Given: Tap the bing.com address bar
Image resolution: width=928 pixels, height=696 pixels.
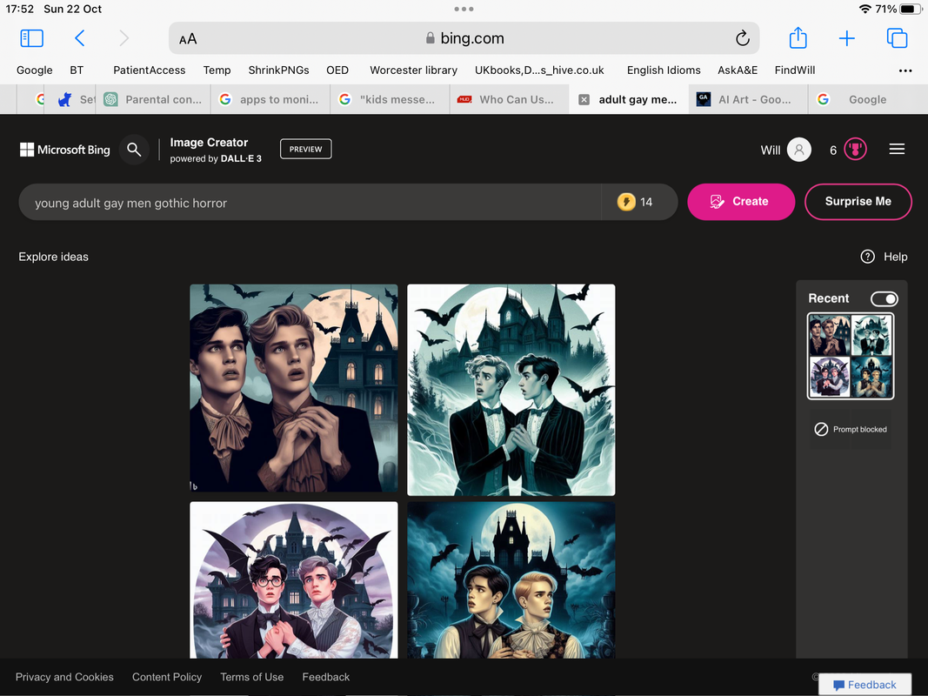Looking at the screenshot, I should pyautogui.click(x=464, y=38).
